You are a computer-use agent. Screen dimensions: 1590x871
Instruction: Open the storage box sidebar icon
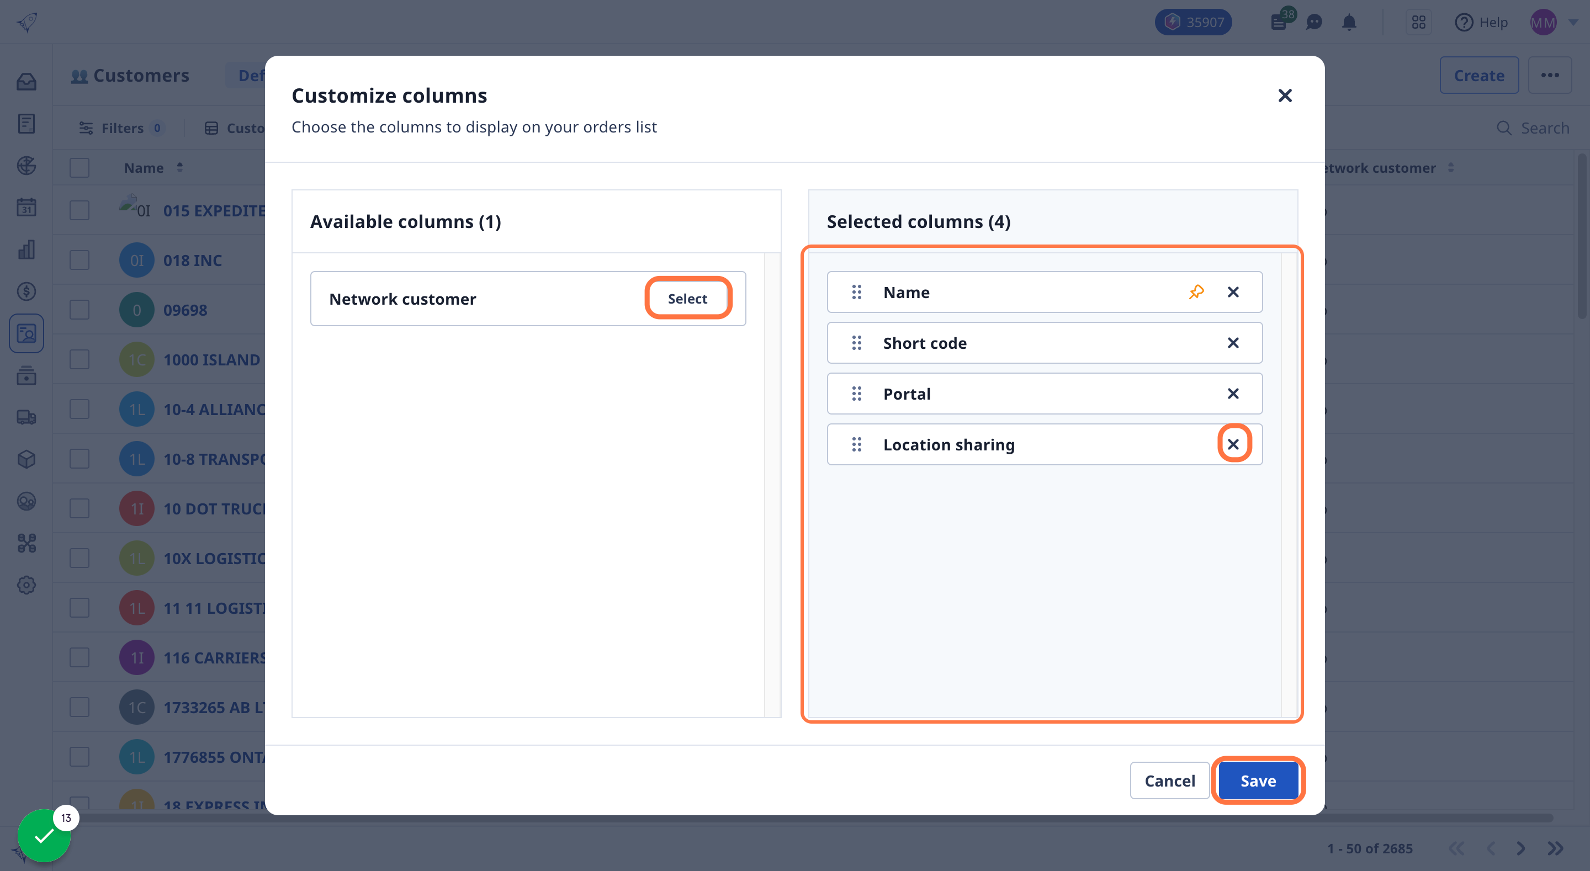click(26, 375)
